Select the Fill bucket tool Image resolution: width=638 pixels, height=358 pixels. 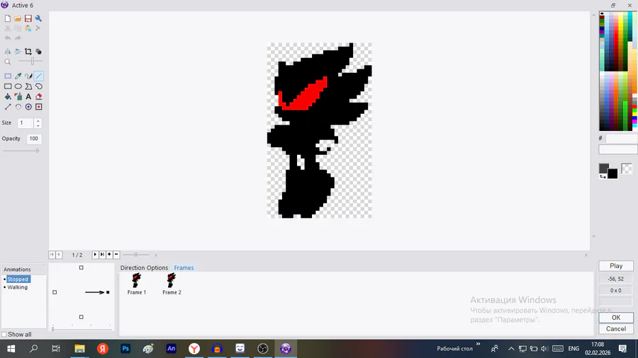tap(8, 97)
